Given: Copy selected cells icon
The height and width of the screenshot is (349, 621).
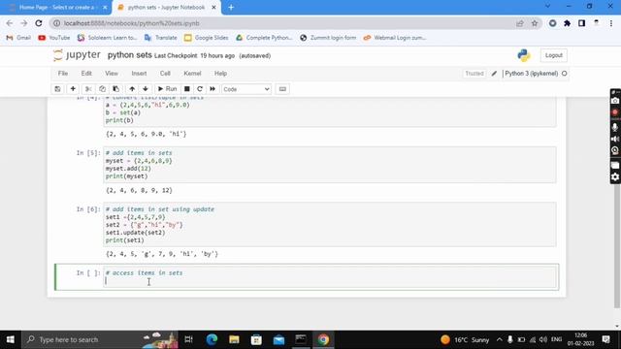Looking at the screenshot, I should (x=102, y=89).
